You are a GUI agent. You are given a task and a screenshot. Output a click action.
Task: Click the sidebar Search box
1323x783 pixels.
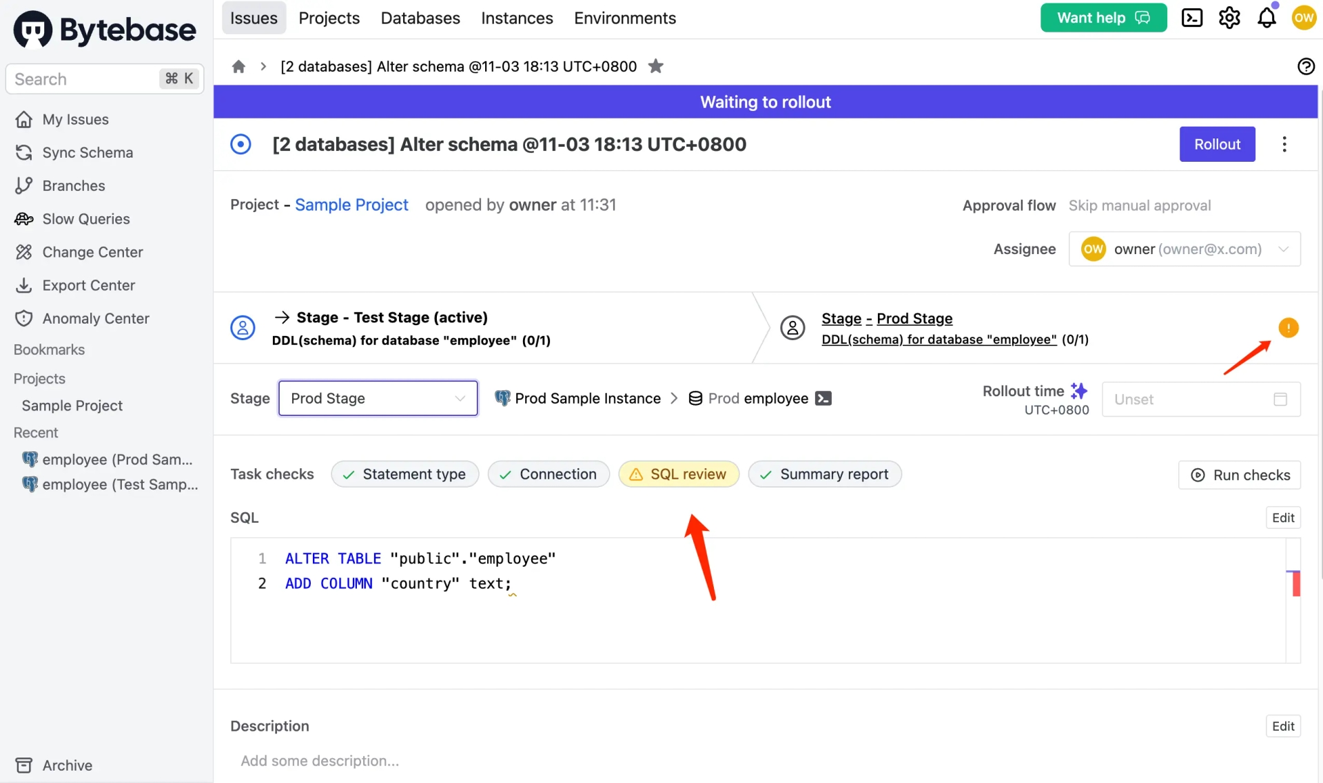[105, 79]
